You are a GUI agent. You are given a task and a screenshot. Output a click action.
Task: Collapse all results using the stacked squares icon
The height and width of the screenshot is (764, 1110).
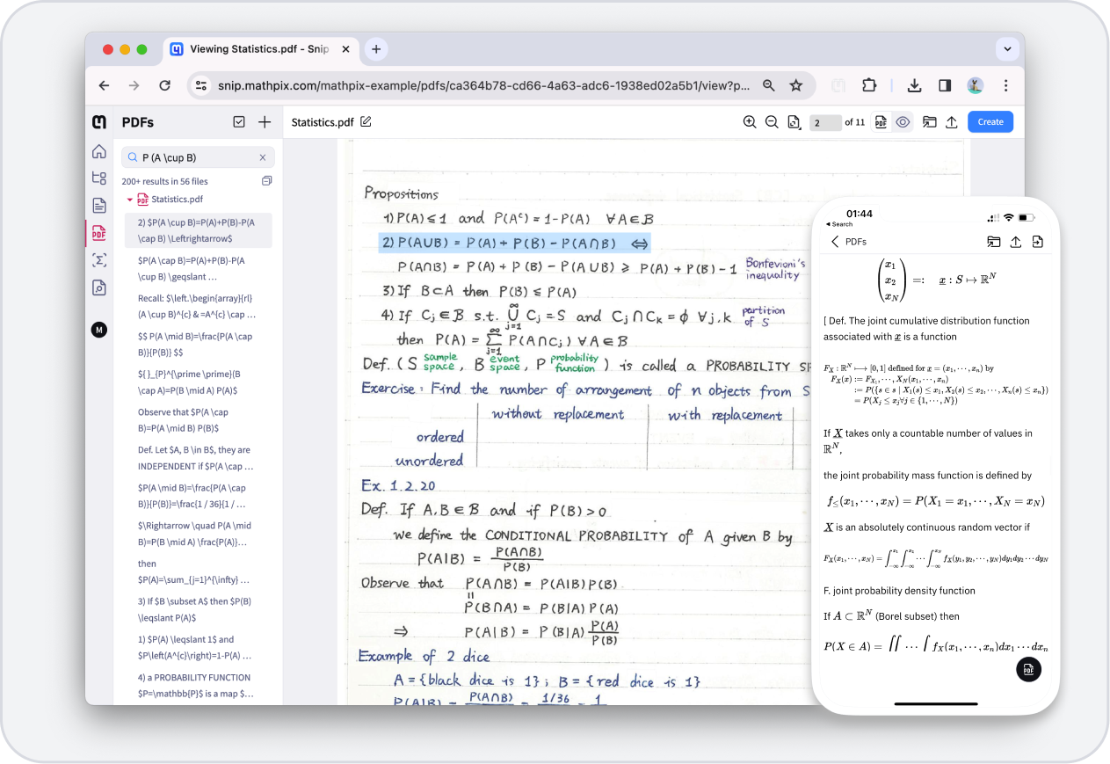(266, 181)
